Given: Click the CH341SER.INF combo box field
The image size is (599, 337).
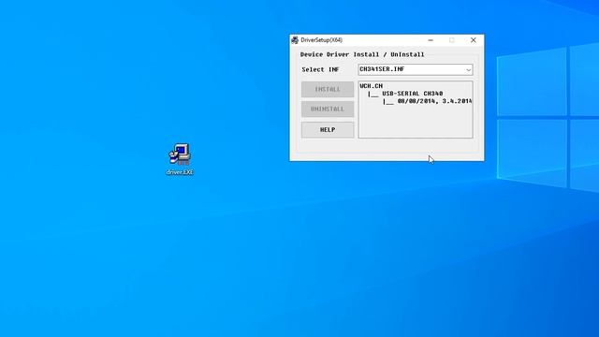Looking at the screenshot, I should (x=416, y=69).
